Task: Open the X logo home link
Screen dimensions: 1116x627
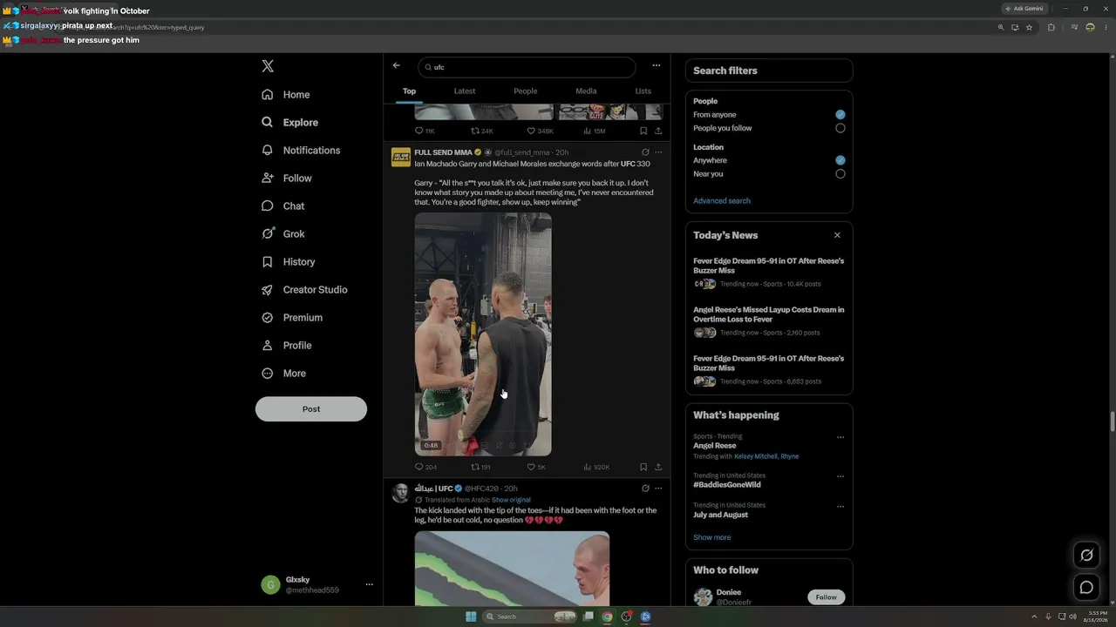Action: tap(268, 66)
